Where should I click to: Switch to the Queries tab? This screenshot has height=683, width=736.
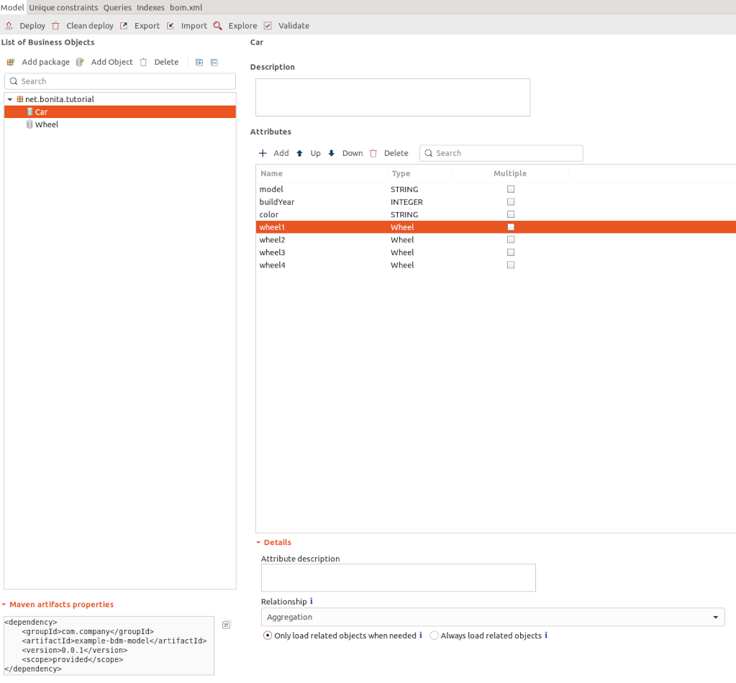[x=117, y=7]
